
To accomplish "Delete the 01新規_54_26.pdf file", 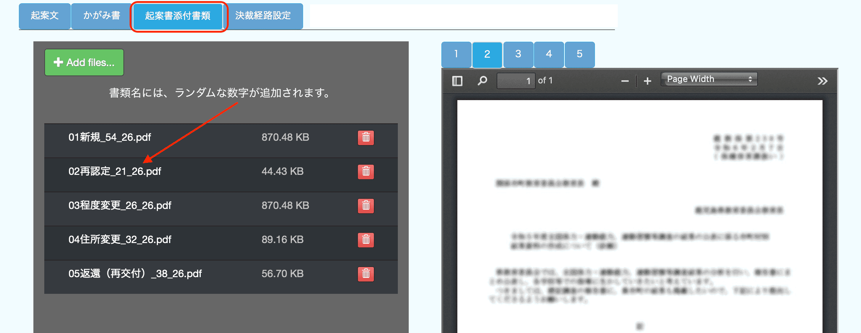I will 366,137.
